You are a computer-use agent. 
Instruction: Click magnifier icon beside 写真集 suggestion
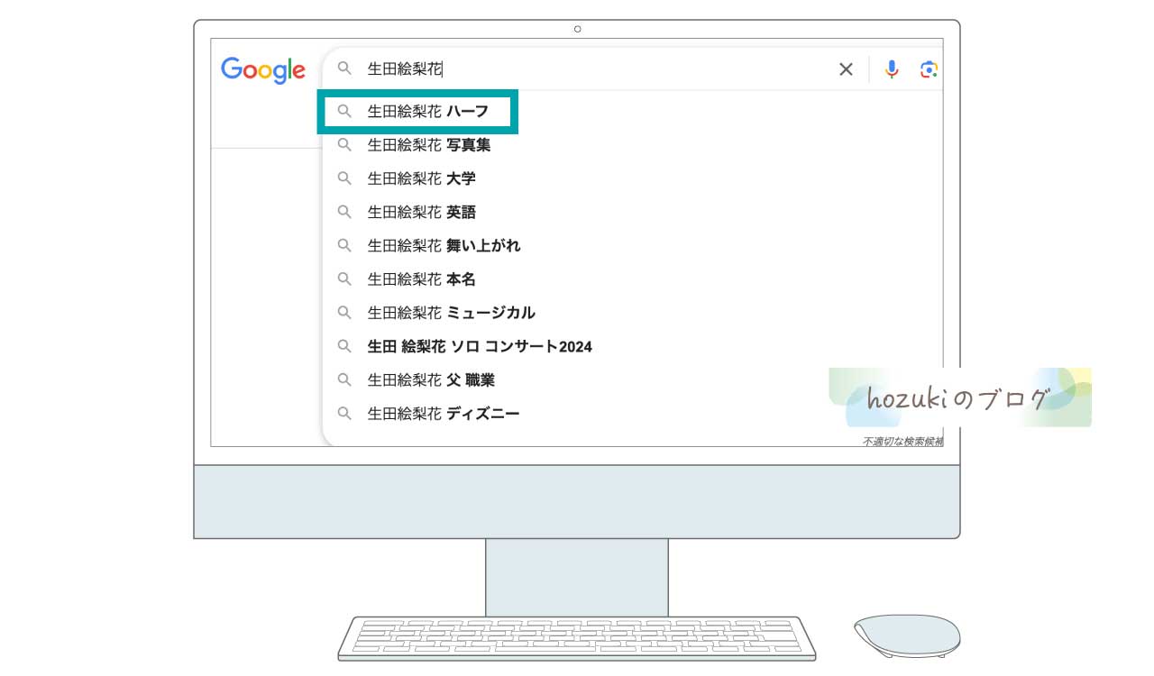(344, 144)
